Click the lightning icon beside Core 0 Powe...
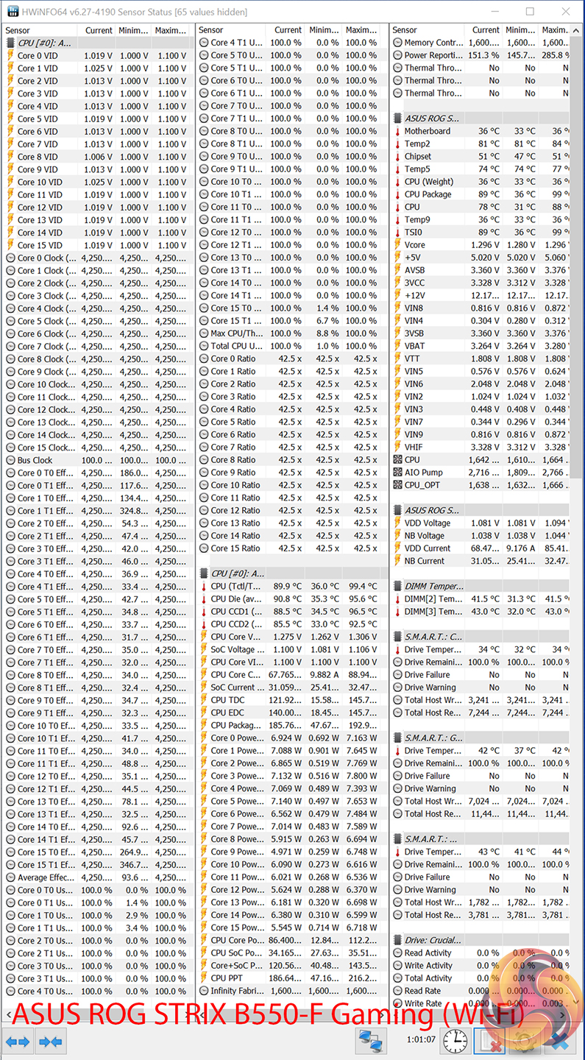 click(x=204, y=738)
